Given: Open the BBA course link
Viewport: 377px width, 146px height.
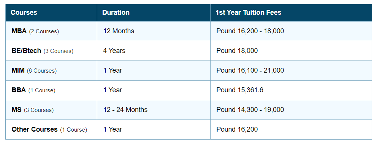Looking at the screenshot, I should click(19, 90).
